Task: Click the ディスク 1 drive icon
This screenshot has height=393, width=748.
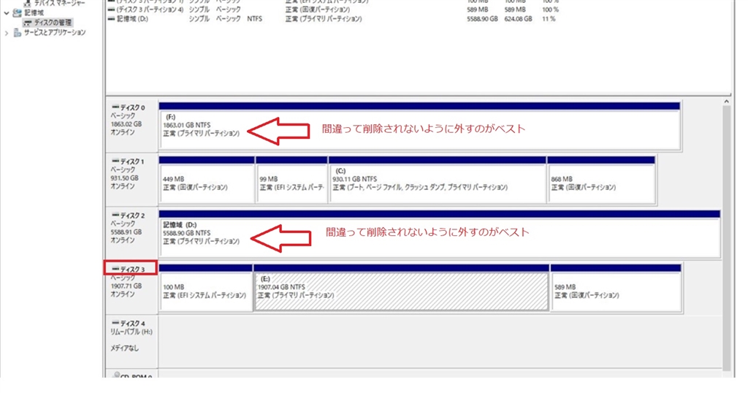Action: [x=115, y=161]
